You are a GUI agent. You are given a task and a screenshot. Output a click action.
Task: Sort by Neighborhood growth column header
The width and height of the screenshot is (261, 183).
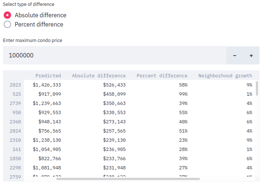point(225,75)
